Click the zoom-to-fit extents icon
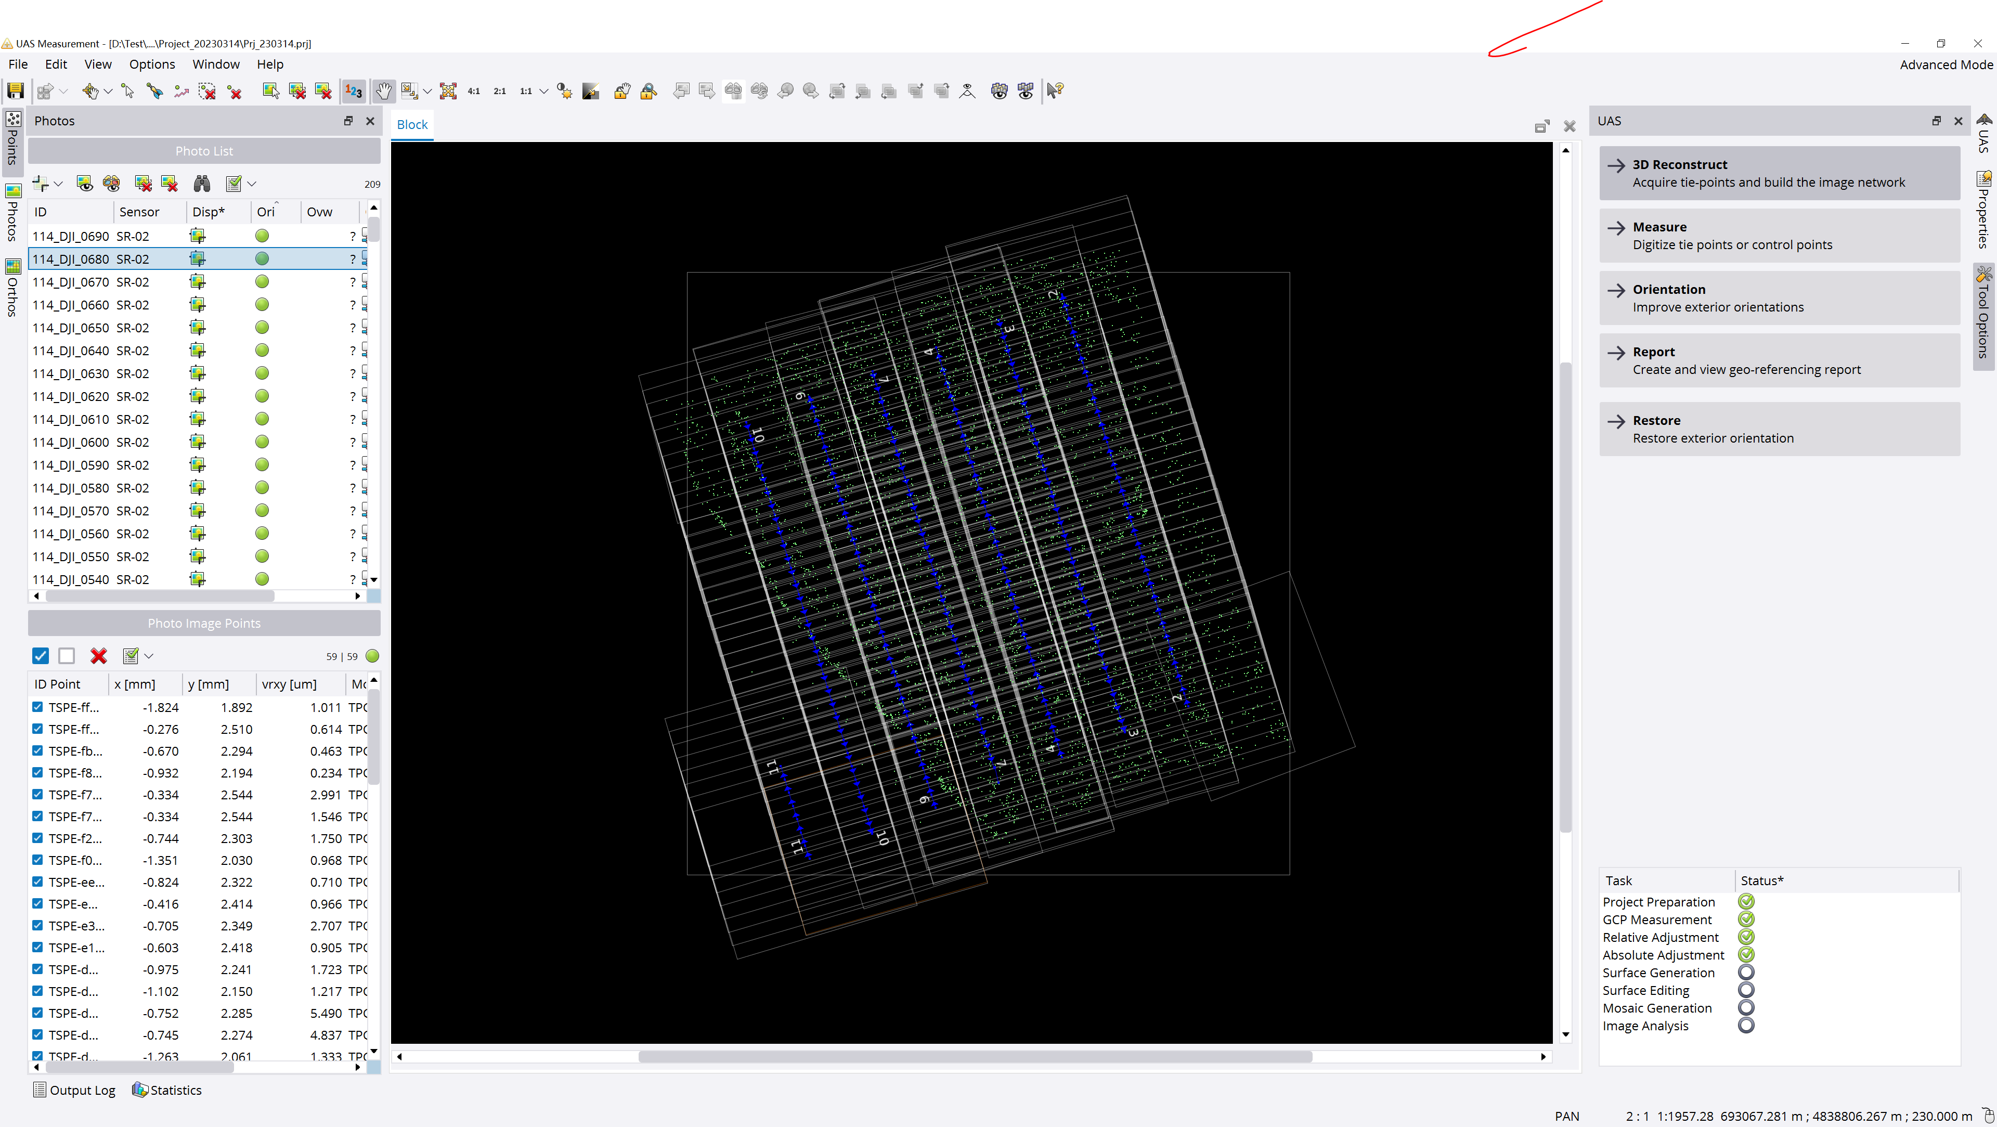Screen dimensions: 1997x1127 tap(448, 90)
